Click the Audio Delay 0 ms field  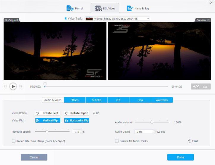(x=144, y=132)
